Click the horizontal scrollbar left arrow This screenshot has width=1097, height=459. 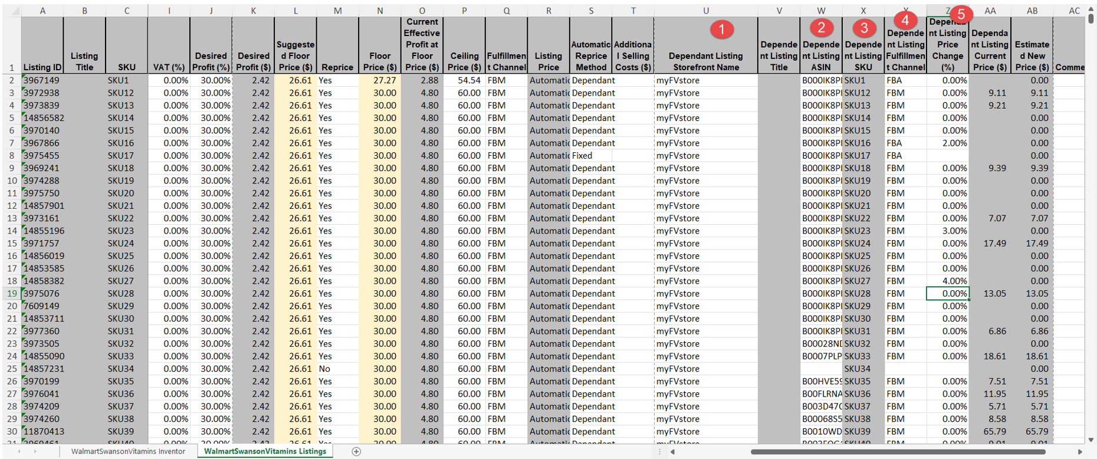[672, 452]
